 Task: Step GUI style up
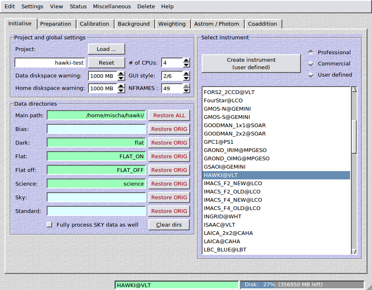tap(186, 73)
